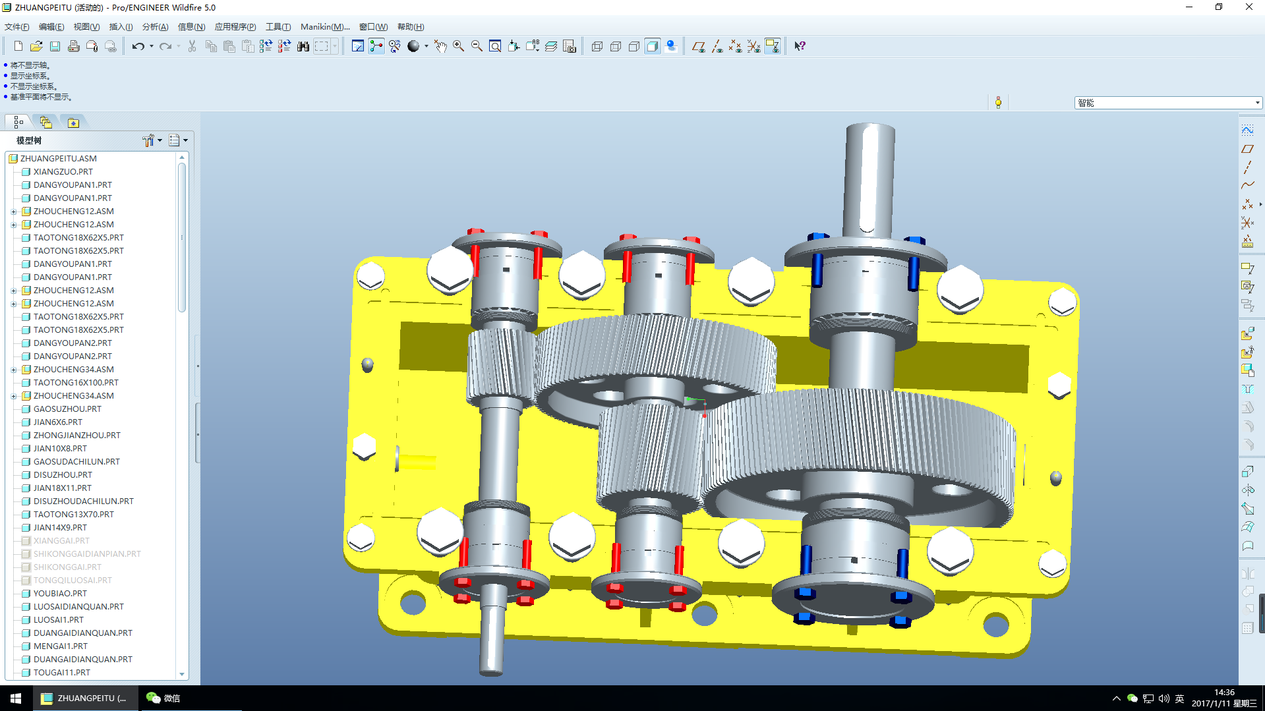Open the smart selection filter dropdown
Viewport: 1265px width, 711px height.
click(1168, 103)
